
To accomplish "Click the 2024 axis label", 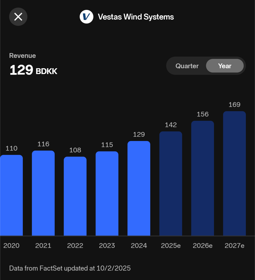I will tap(139, 246).
